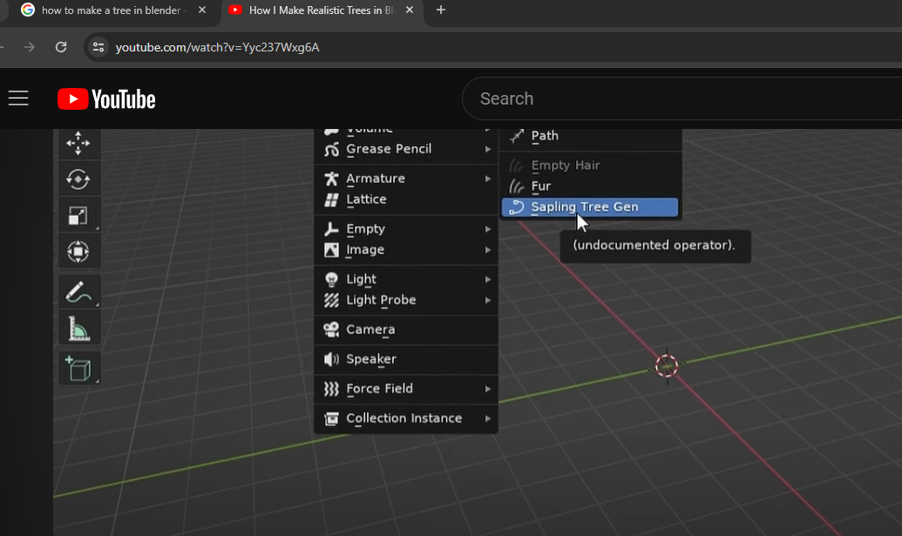
Task: Select Lattice in the Add menu
Action: coord(406,200)
